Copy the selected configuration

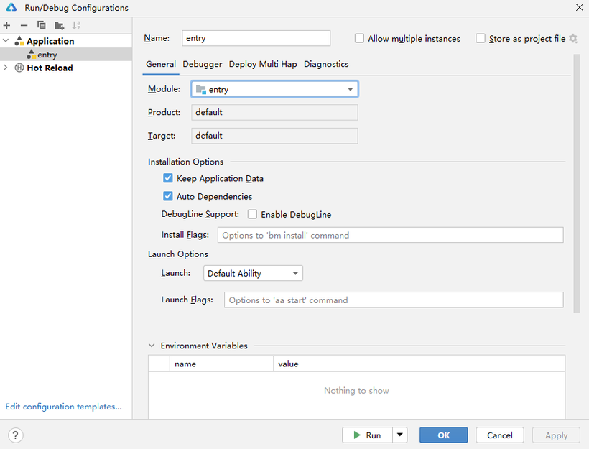click(x=42, y=26)
